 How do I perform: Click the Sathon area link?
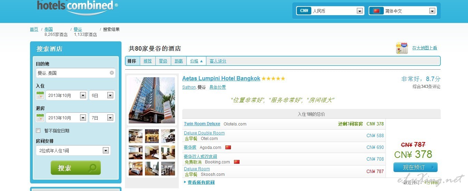click(189, 87)
